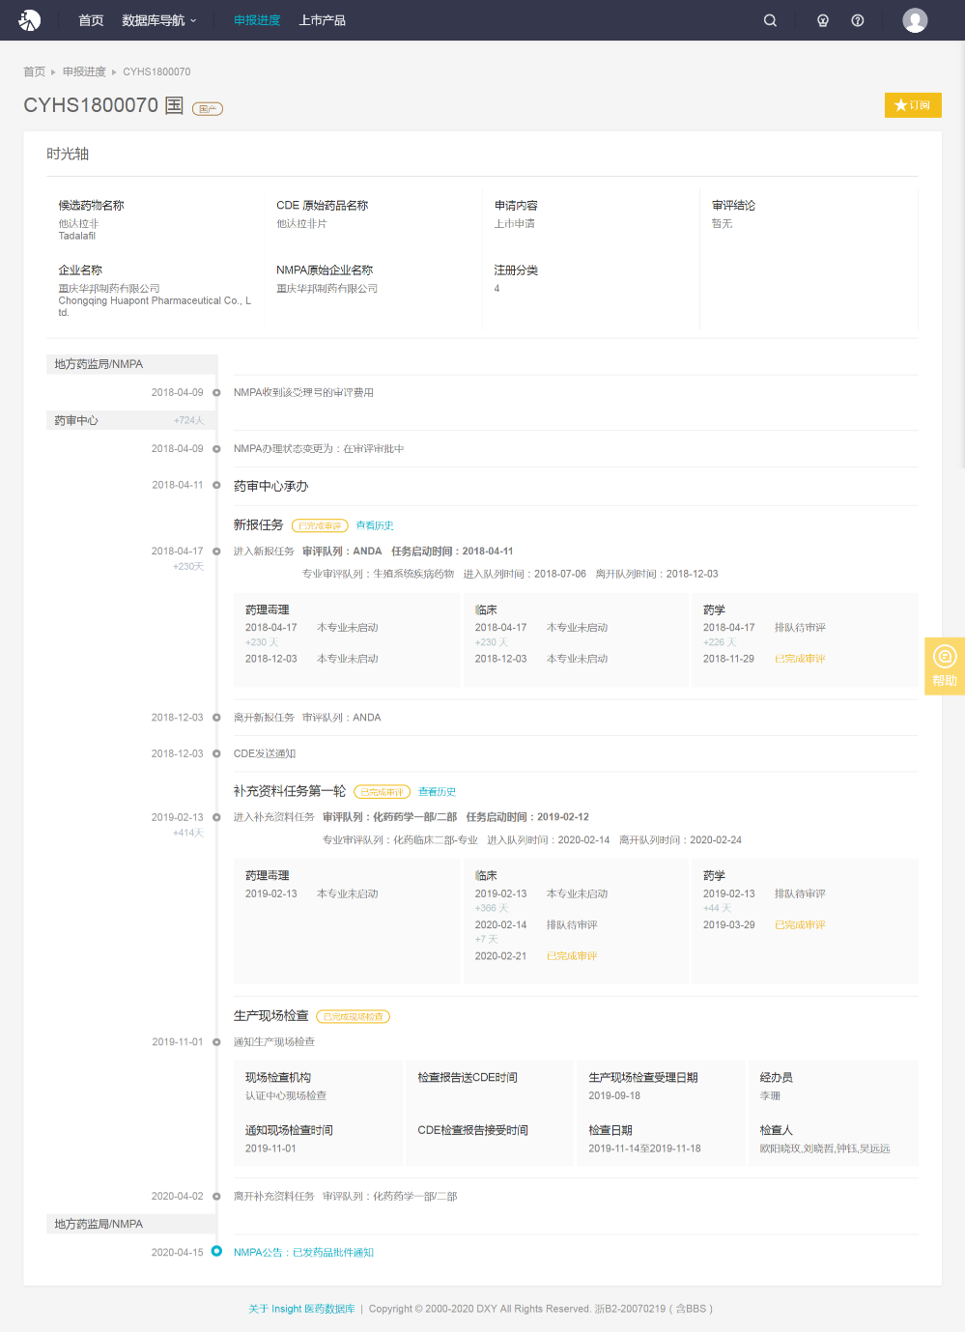This screenshot has height=1332, width=965.
Task: Select 暂无 under 审评结论
Action: coord(722,223)
